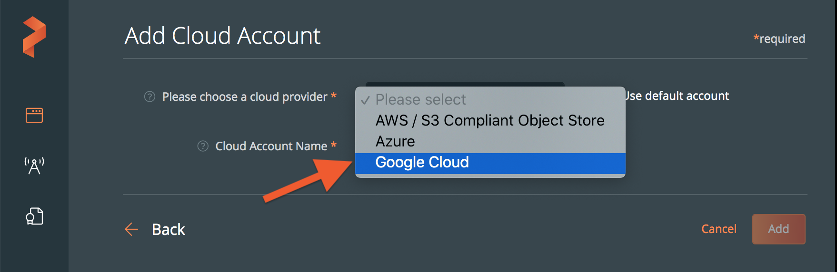Select Azure from the provider list

(x=395, y=142)
